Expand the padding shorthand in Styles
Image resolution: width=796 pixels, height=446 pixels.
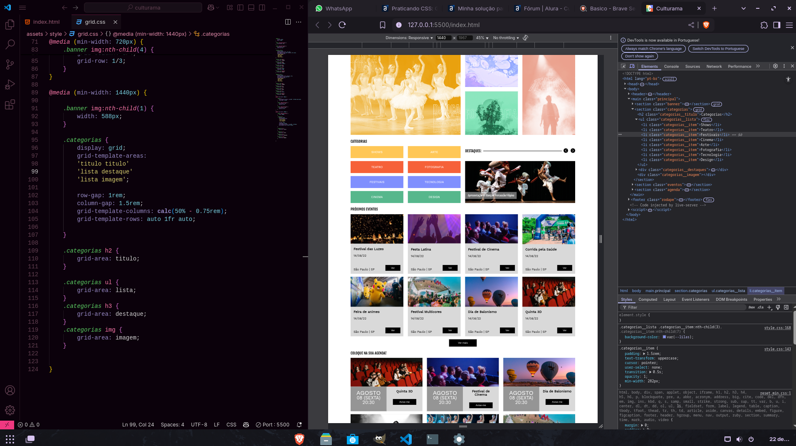point(644,354)
